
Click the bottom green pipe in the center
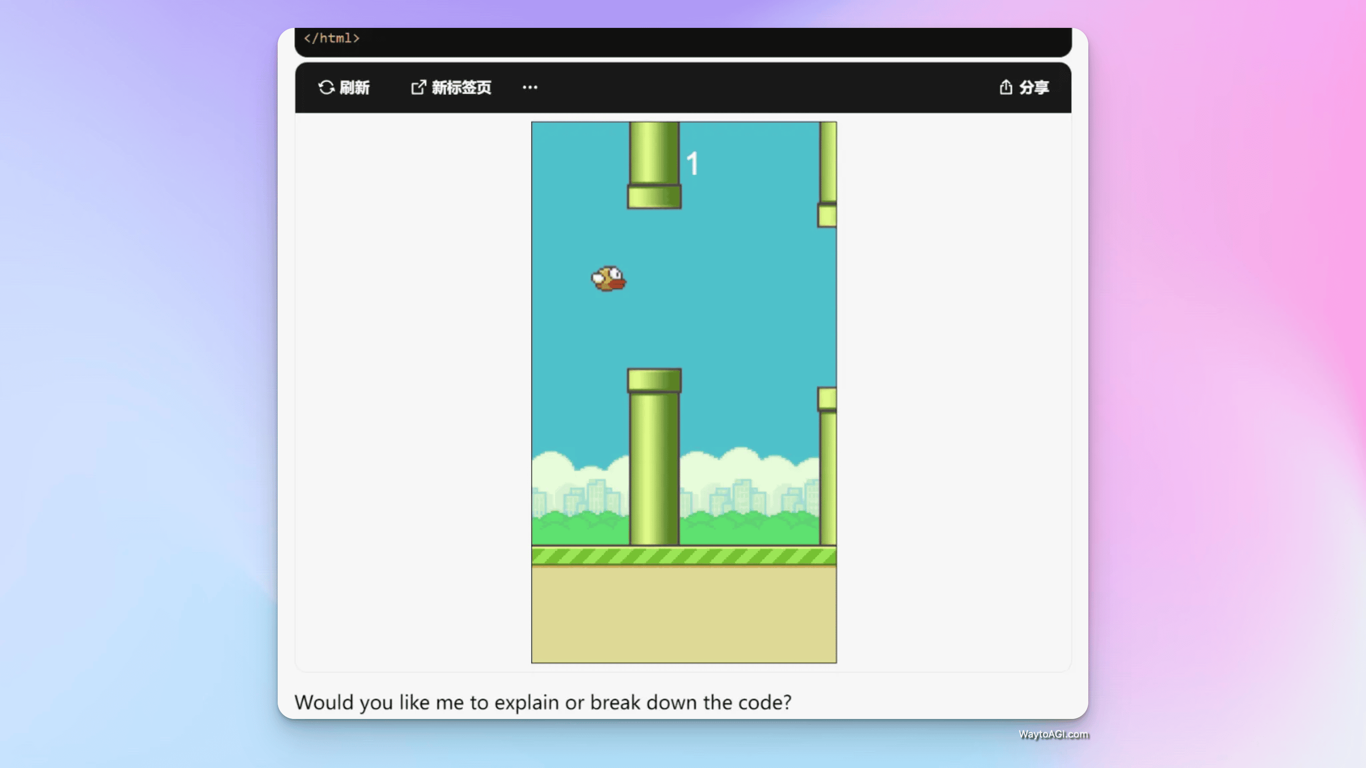click(x=654, y=457)
